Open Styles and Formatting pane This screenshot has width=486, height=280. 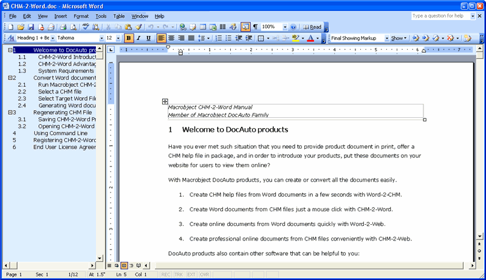tap(11, 38)
